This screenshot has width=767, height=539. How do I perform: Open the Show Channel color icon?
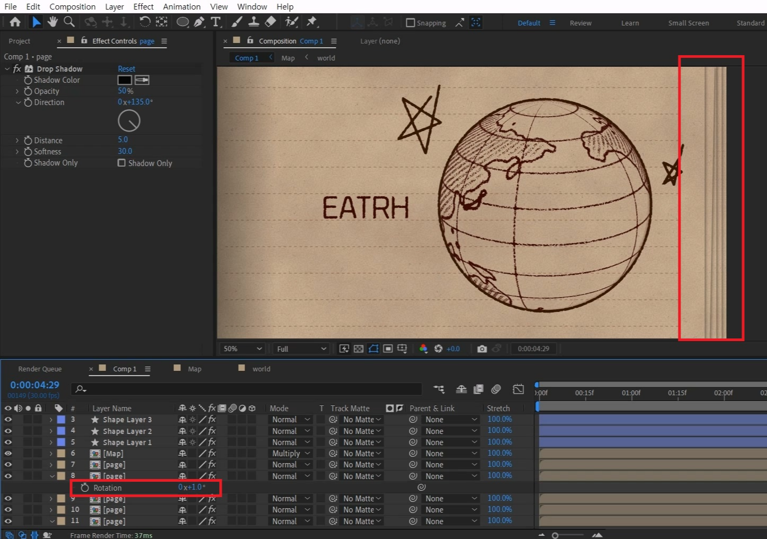click(x=423, y=349)
